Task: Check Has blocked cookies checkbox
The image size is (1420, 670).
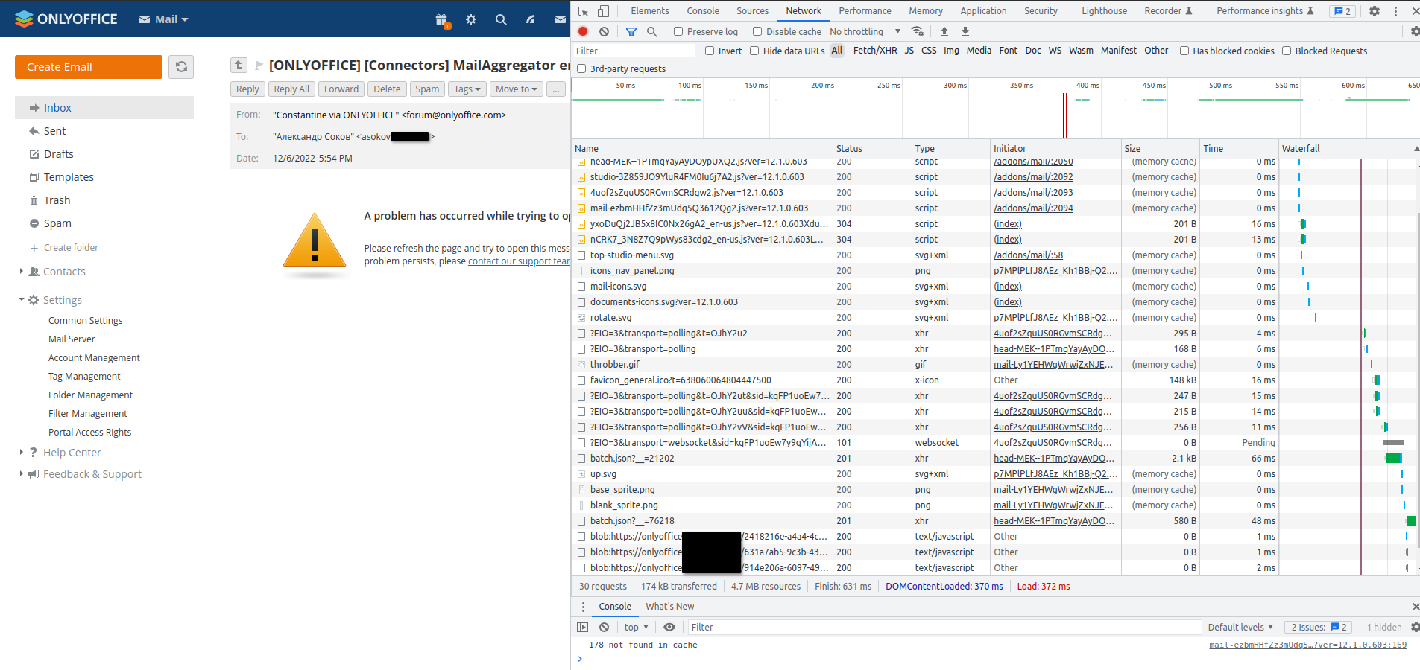Action: click(x=1184, y=51)
